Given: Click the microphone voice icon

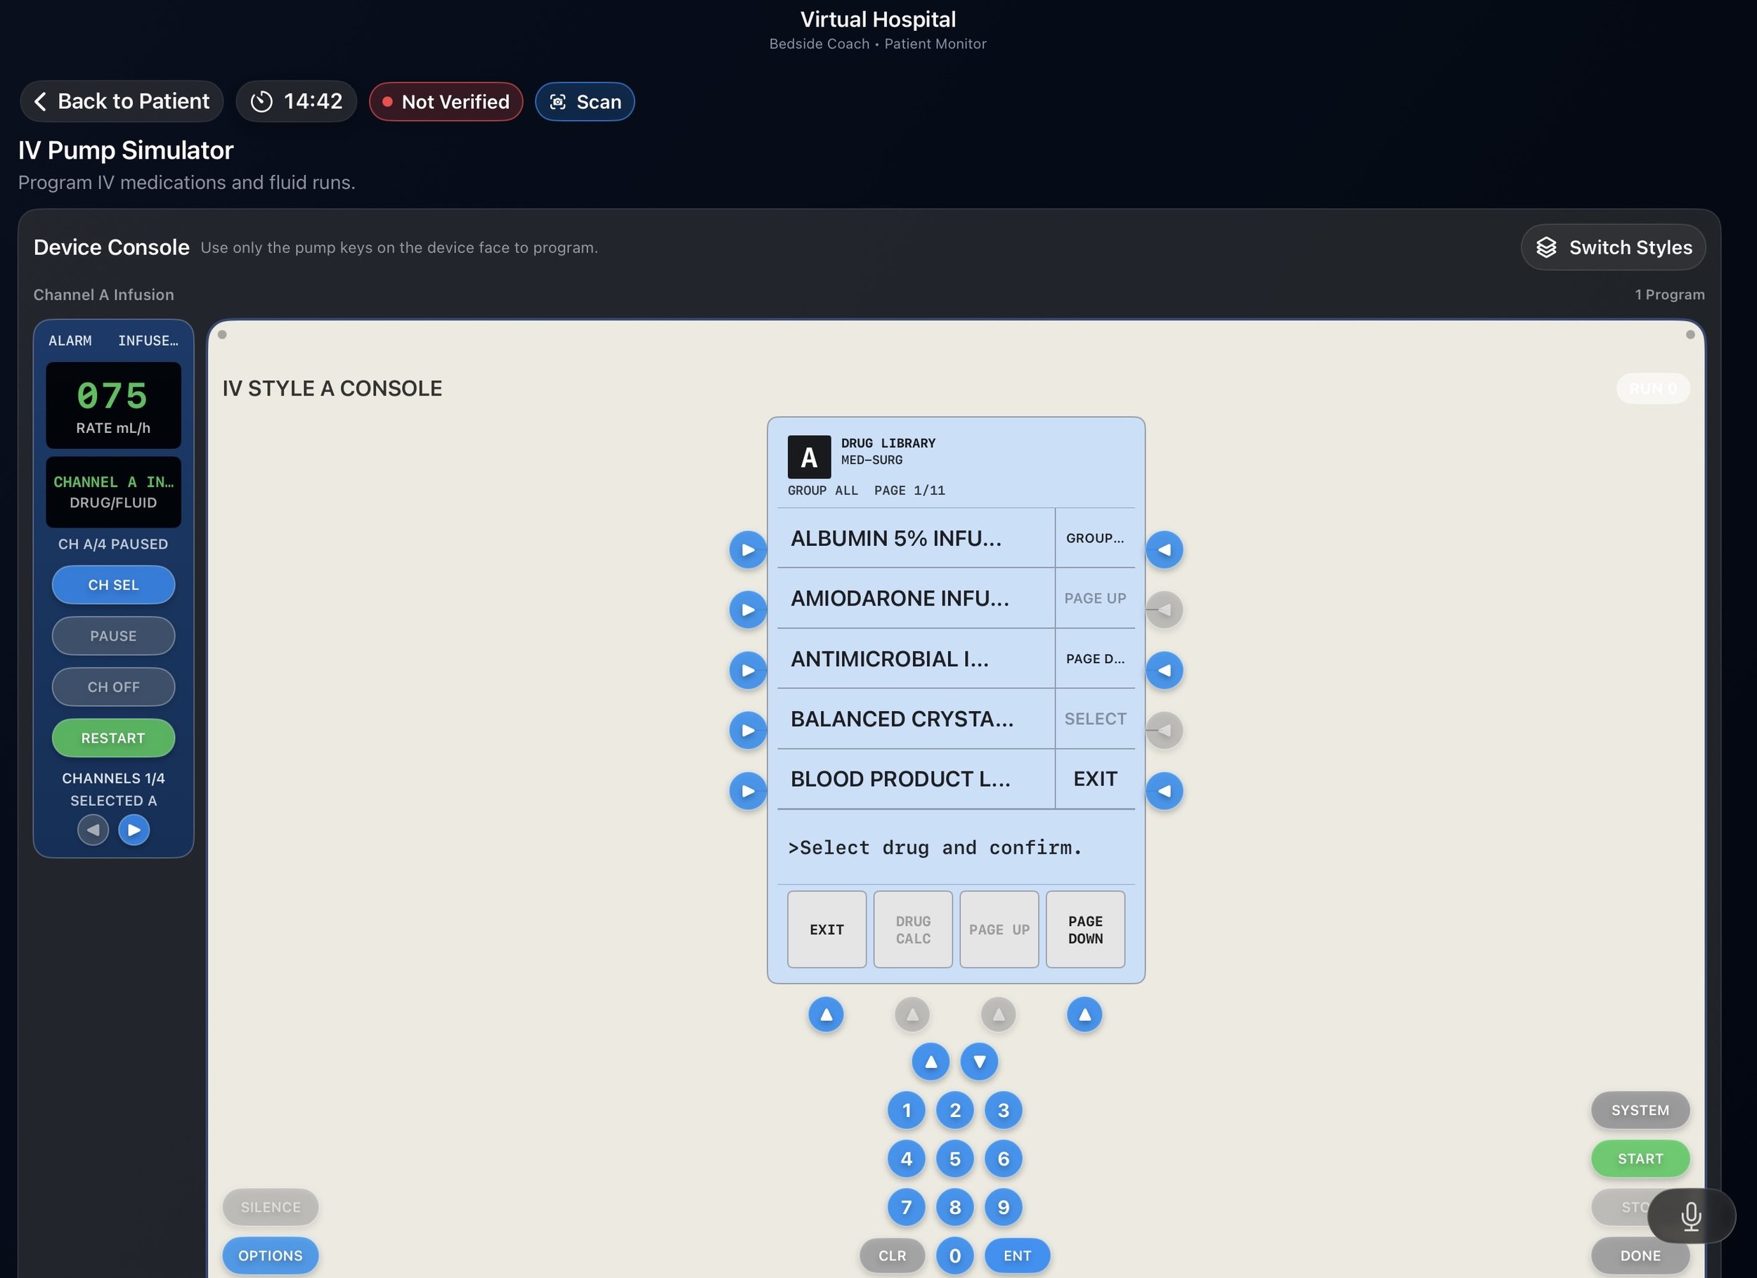Looking at the screenshot, I should 1690,1216.
